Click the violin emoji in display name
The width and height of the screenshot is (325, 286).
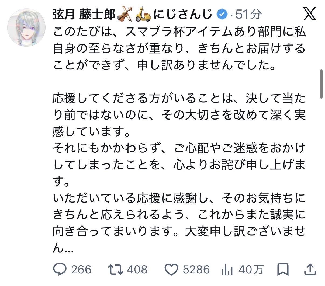pyautogui.click(x=125, y=14)
